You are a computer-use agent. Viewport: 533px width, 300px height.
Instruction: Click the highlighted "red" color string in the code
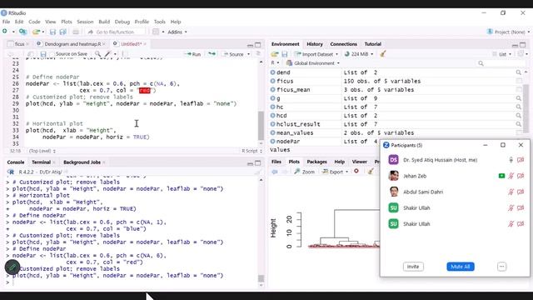(x=144, y=90)
